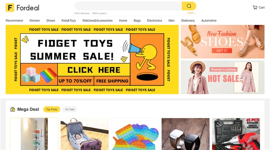Open the Electronics category
This screenshot has height=150, width=270.
tap(154, 21)
